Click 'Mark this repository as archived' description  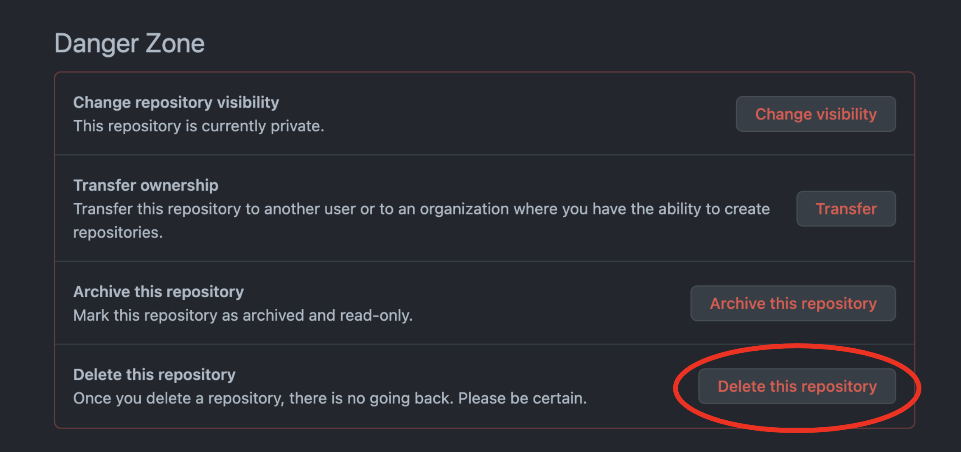click(243, 315)
